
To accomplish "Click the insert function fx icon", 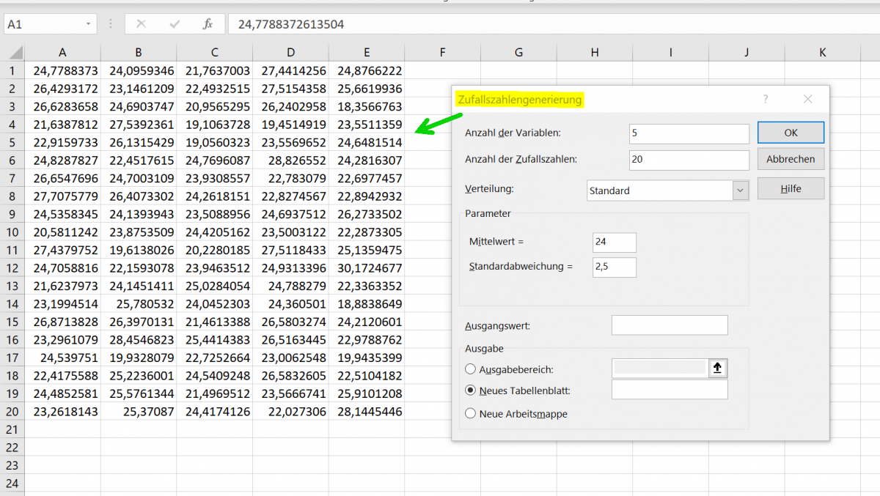I will coord(208,24).
